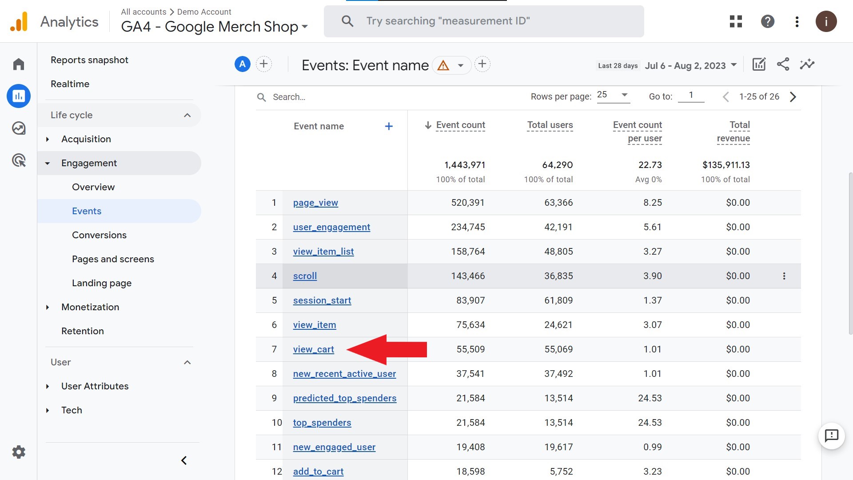Open row options for scroll row
This screenshot has height=480, width=853.
784,276
